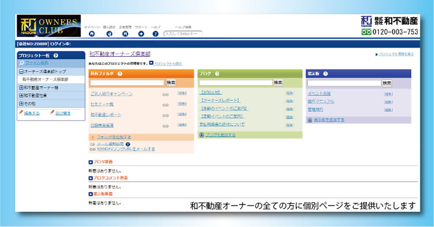
Task: Edit ご友人紹介キャンペーン folder
Action: (182, 93)
